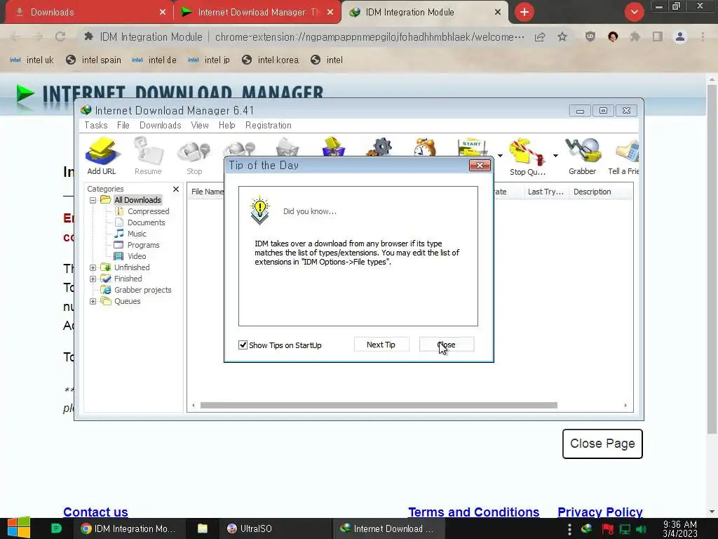
Task: Open the Downloads menu
Action: pos(161,125)
